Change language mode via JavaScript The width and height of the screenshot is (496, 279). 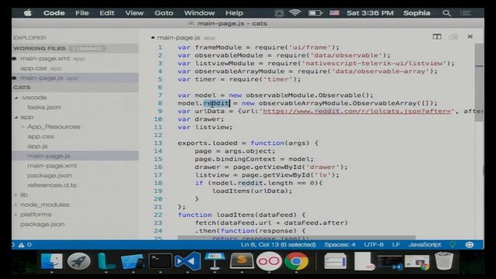[x=425, y=245]
